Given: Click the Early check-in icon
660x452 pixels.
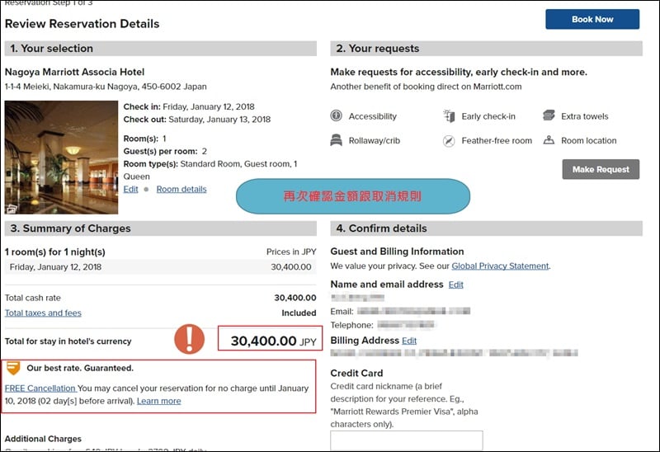Looking at the screenshot, I should [449, 115].
